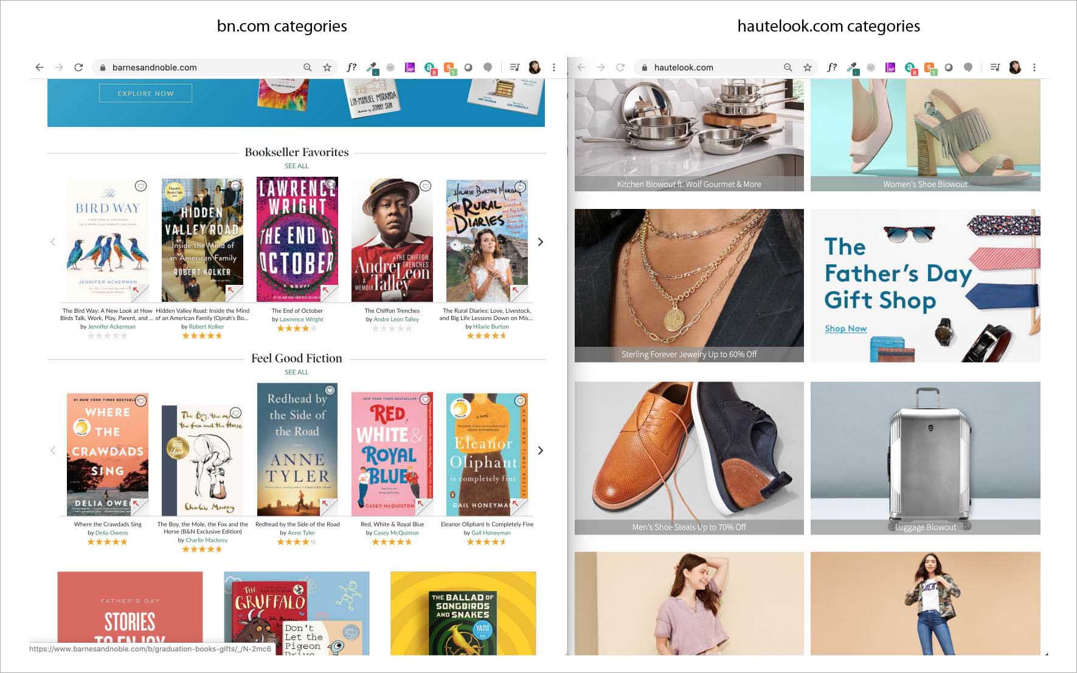This screenshot has width=1077, height=673.
Task: Add The End of October to wishlist heart
Action: click(x=330, y=184)
